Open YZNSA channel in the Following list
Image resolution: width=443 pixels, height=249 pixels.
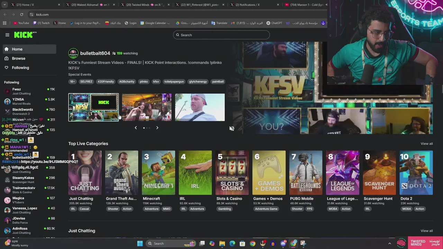[30, 101]
